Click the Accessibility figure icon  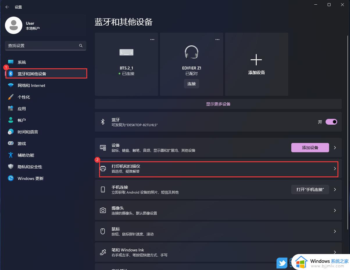(11, 155)
